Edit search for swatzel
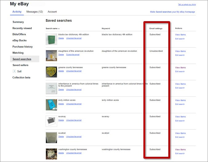 (180, 137)
